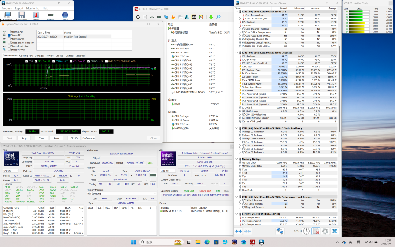Click the Clear button in stability test
The height and width of the screenshot is (247, 395).
point(42,138)
